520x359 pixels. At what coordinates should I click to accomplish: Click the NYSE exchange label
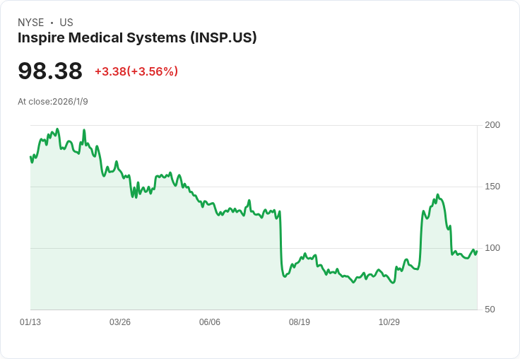(x=31, y=23)
